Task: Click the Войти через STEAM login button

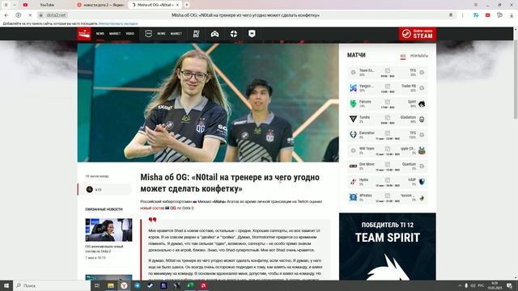Action: pyautogui.click(x=418, y=34)
